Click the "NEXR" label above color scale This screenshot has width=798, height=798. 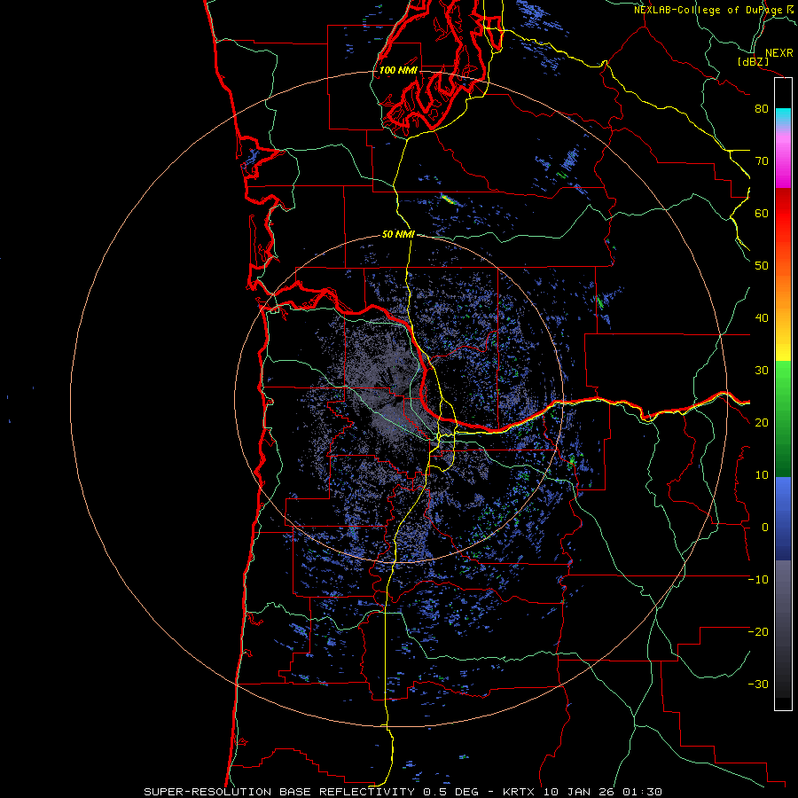778,53
